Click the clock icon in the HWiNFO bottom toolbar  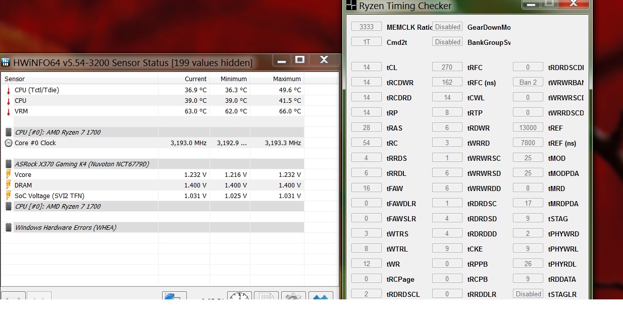coord(239,296)
